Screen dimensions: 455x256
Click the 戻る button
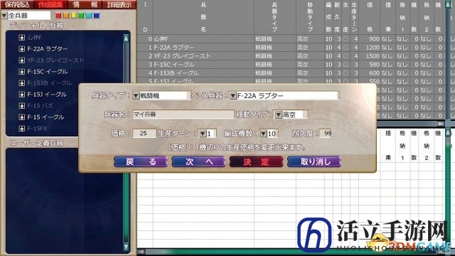pos(141,161)
